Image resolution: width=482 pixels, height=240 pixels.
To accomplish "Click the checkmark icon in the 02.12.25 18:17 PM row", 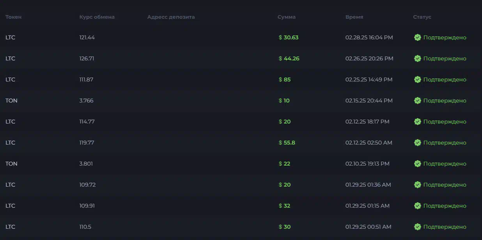I will pos(417,122).
